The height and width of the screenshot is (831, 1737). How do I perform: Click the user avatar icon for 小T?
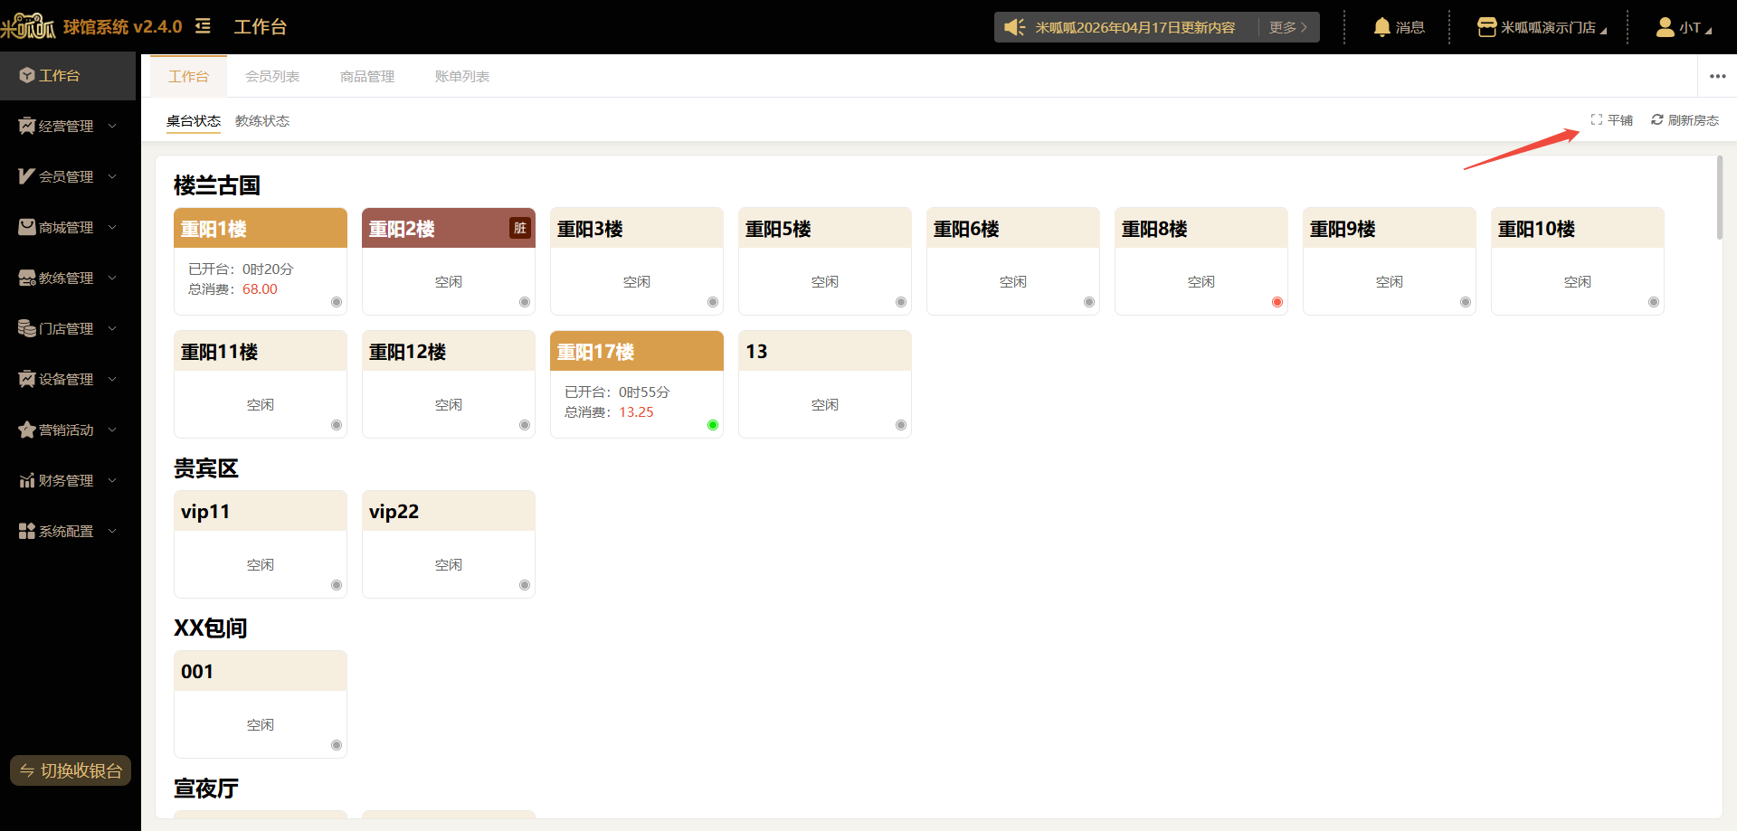click(x=1665, y=27)
